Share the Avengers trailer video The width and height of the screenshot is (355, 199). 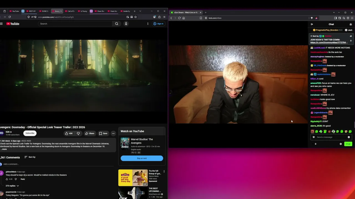[90, 133]
